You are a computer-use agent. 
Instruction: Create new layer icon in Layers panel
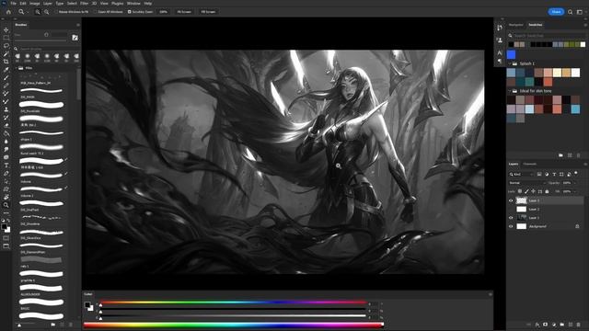(x=571, y=325)
